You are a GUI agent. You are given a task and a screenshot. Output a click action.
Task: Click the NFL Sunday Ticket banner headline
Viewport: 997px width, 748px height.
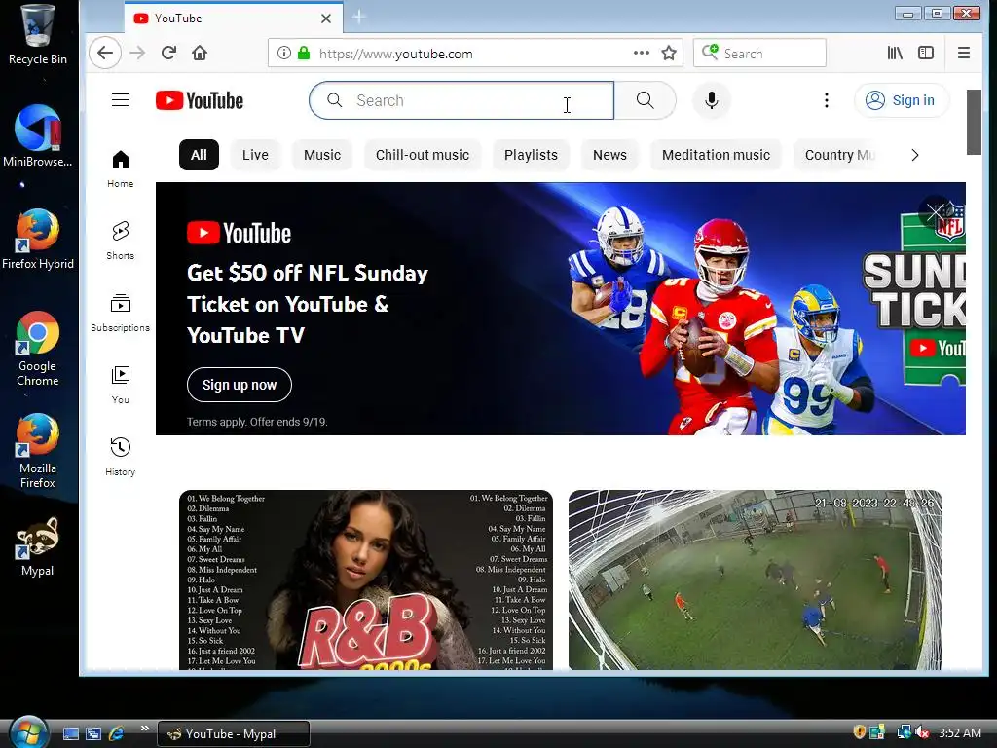click(308, 304)
